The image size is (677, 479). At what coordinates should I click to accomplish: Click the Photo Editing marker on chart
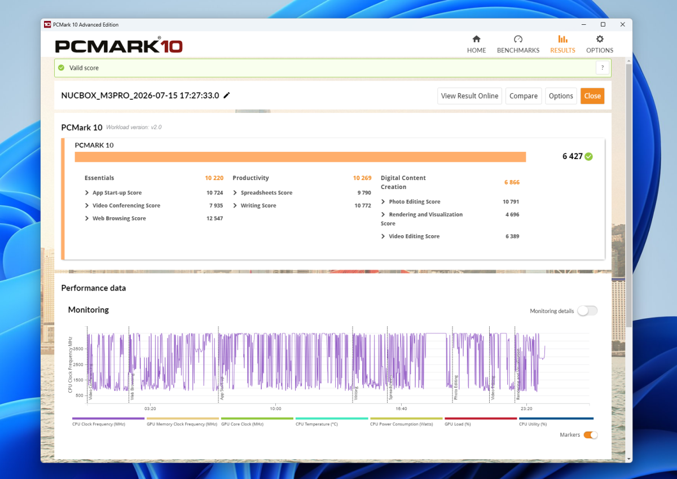pyautogui.click(x=456, y=388)
